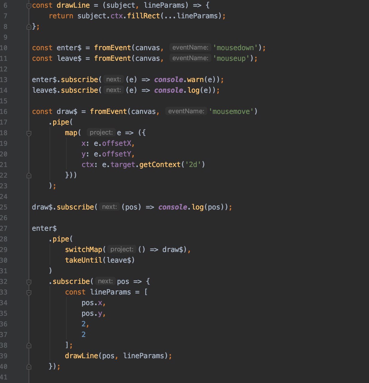Screen dimensions: 369x383
Task: Click the '.pipe(' call on line 28
Action: (x=61, y=239)
